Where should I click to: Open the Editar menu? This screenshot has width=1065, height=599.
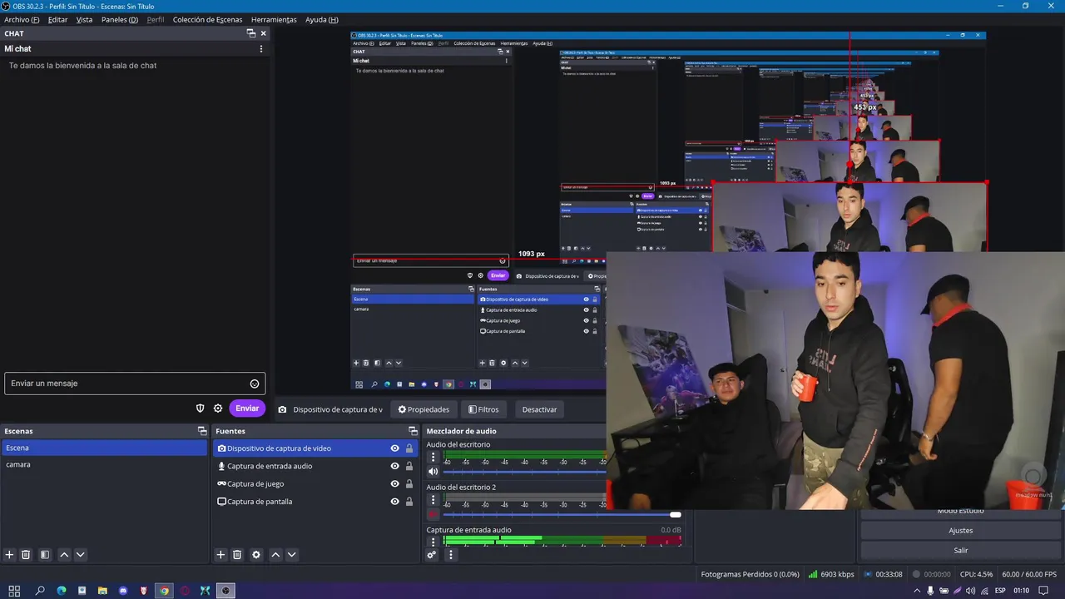point(57,20)
